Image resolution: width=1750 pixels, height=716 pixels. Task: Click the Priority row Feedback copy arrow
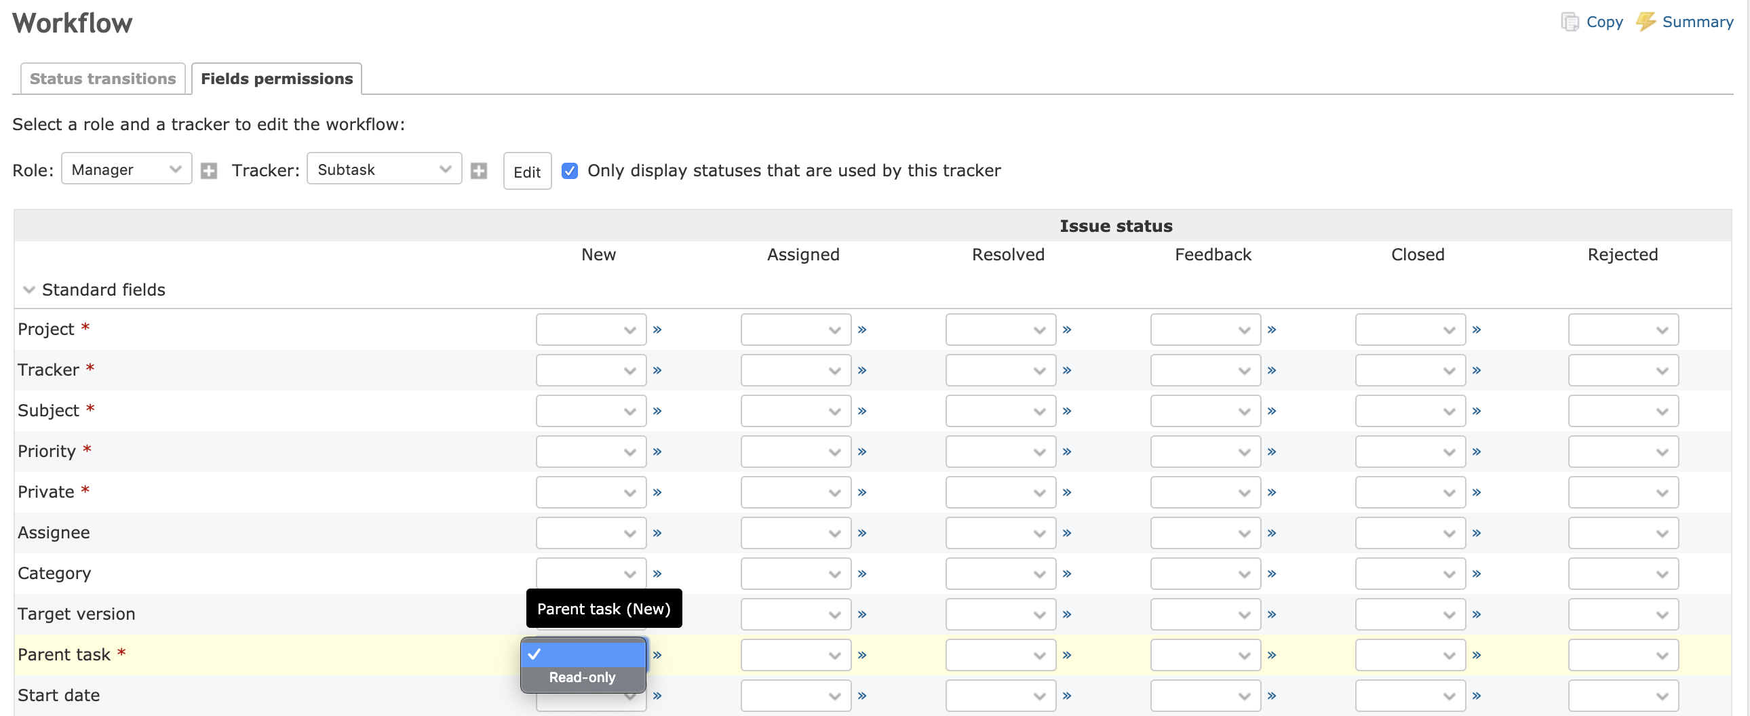(x=1272, y=452)
